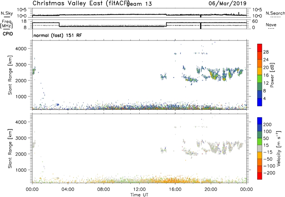Click the '200' velocity colorbar value

(268, 124)
